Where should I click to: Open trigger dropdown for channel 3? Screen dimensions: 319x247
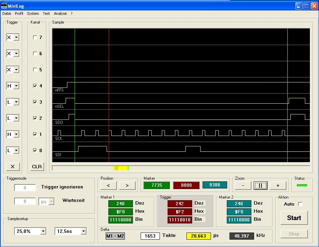(x=16, y=102)
